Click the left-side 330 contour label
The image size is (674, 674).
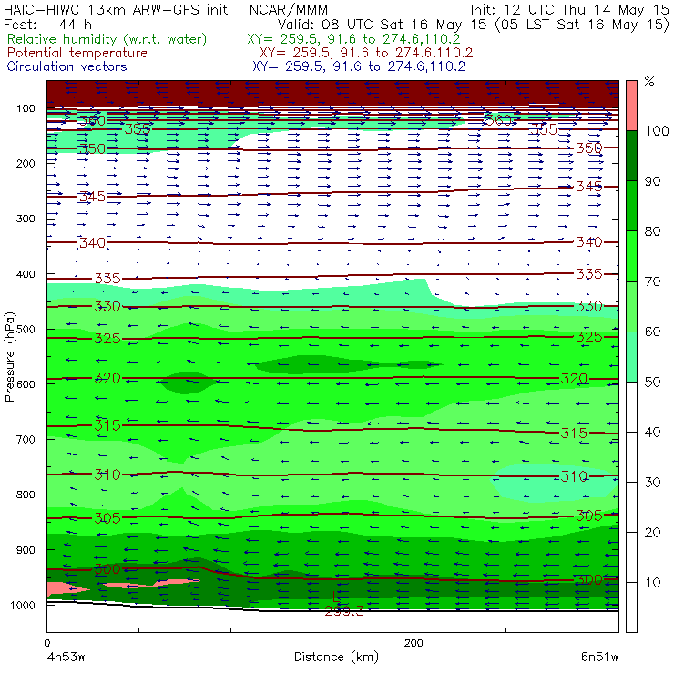point(107,306)
